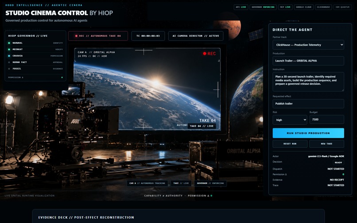Click the DIRECT THE AGENT heading

[x=292, y=30]
